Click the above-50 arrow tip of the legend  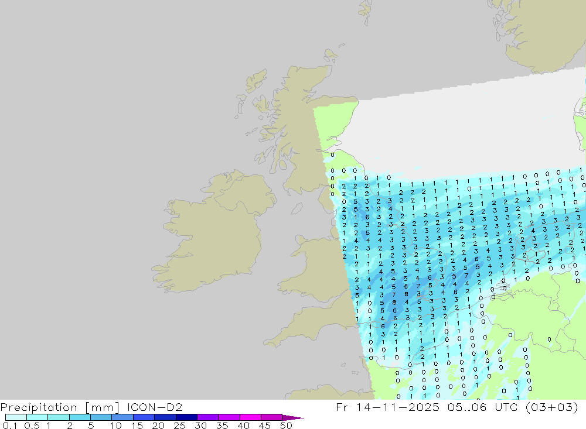(292, 418)
